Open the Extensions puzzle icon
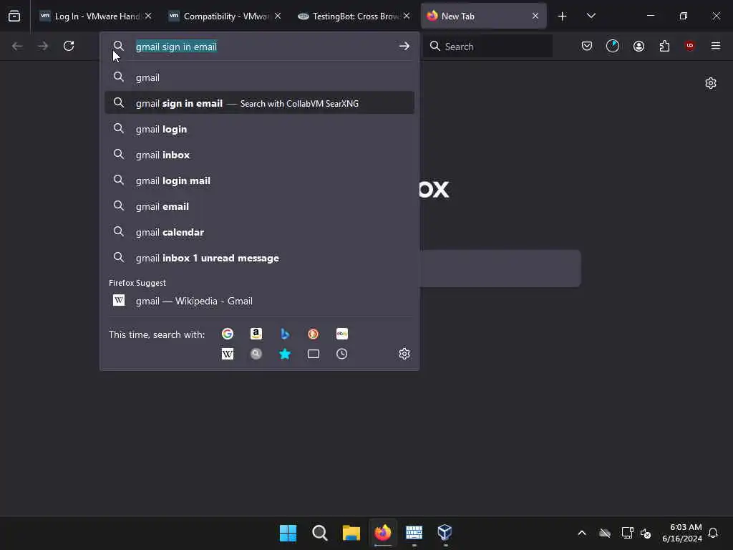 point(664,46)
